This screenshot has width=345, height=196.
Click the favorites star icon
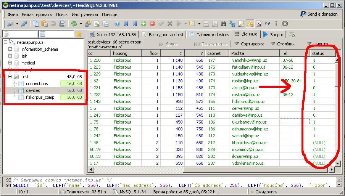click(x=79, y=34)
